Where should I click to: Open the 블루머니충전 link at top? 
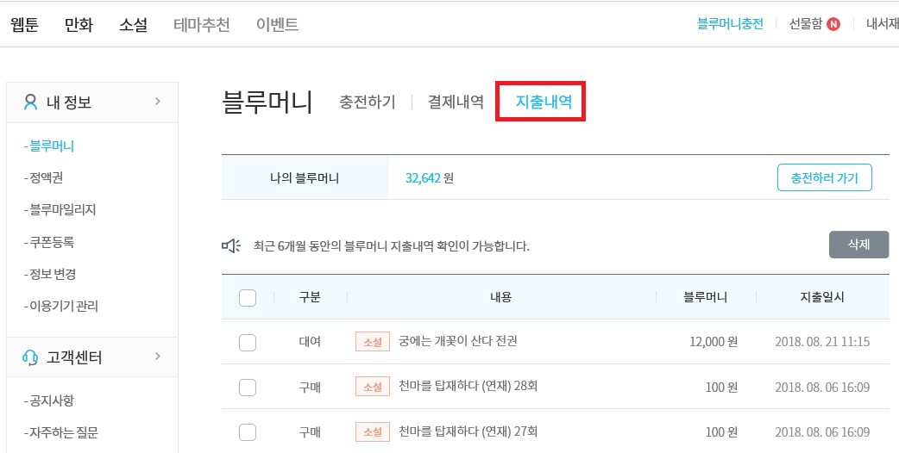[730, 24]
